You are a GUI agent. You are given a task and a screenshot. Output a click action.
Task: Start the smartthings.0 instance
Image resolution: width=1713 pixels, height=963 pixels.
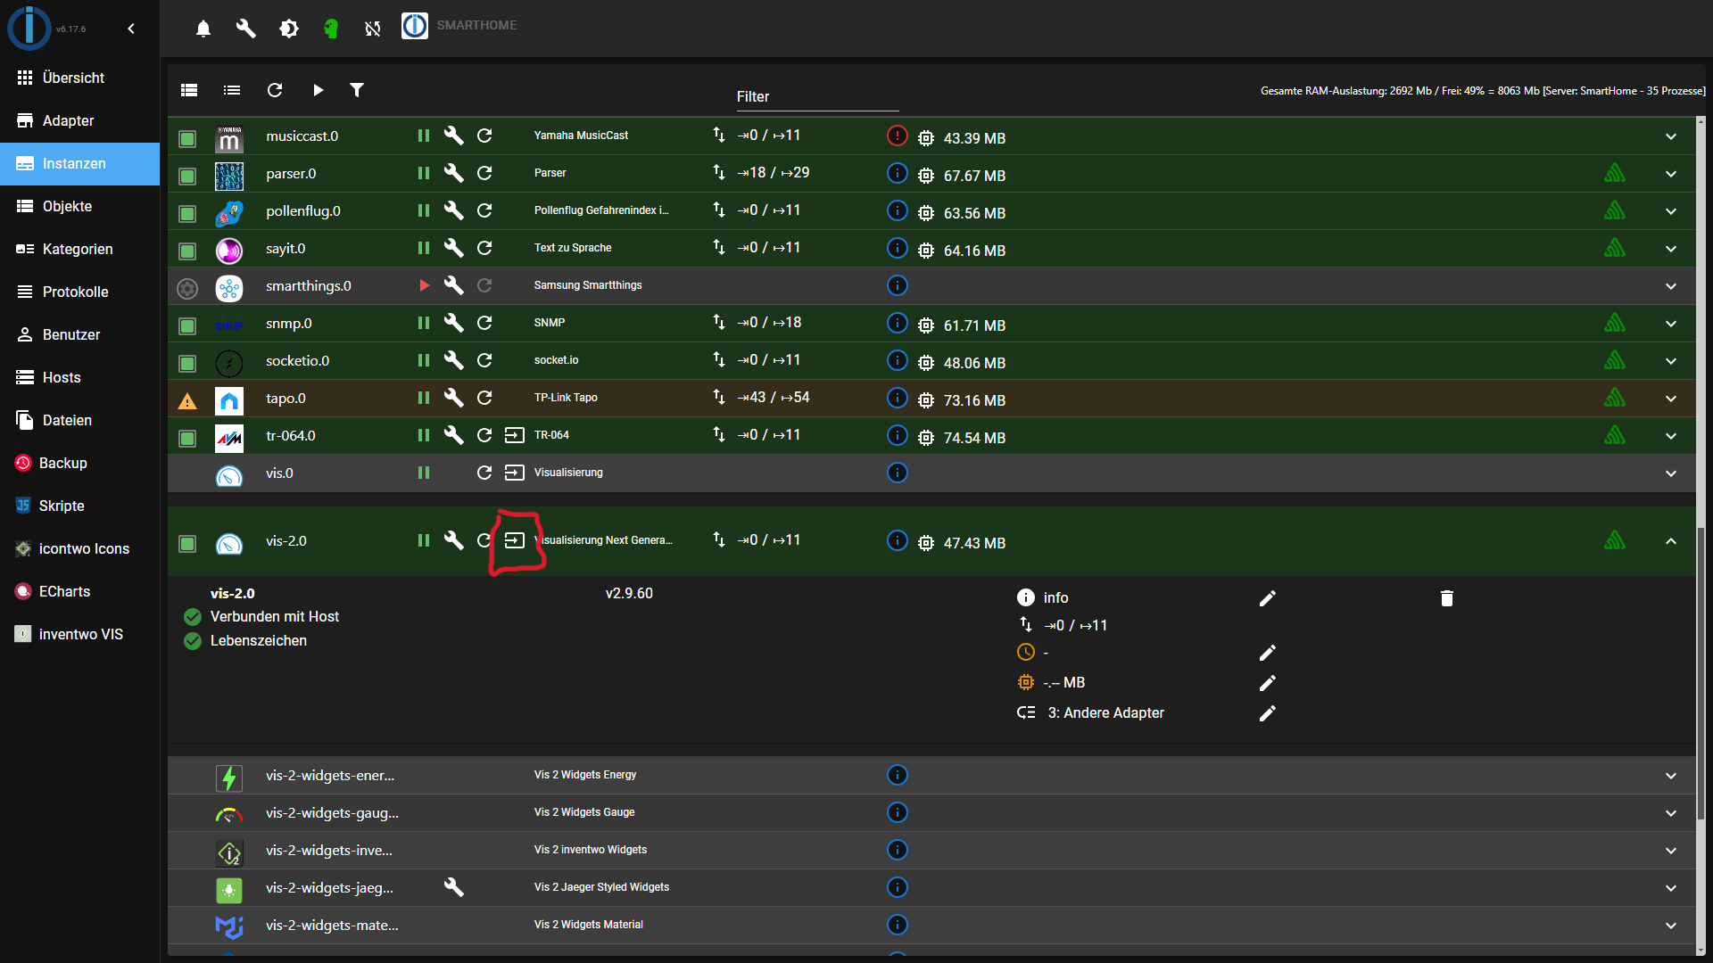pos(424,285)
